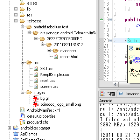This screenshot has height=140, width=140.
Task: Expand the evidence folder
Action: [49, 51]
